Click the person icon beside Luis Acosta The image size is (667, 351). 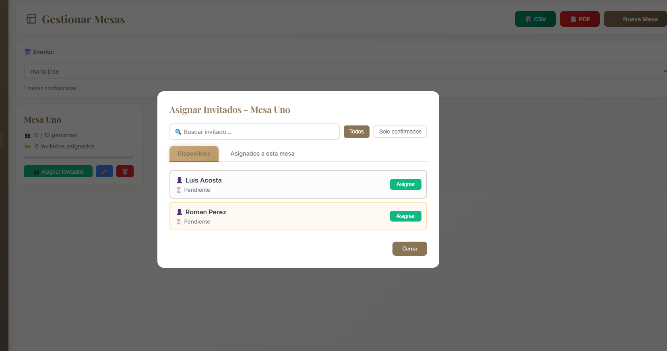180,180
